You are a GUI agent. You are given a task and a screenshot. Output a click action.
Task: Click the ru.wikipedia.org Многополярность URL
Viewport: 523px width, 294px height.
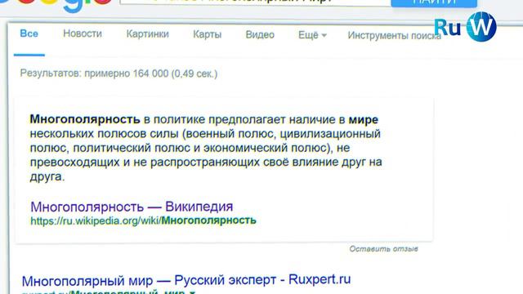click(x=143, y=220)
